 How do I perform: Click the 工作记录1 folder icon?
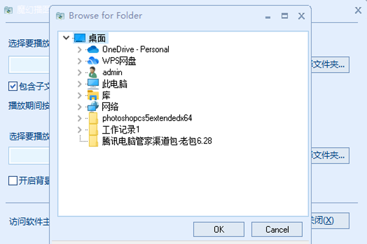tap(93, 130)
